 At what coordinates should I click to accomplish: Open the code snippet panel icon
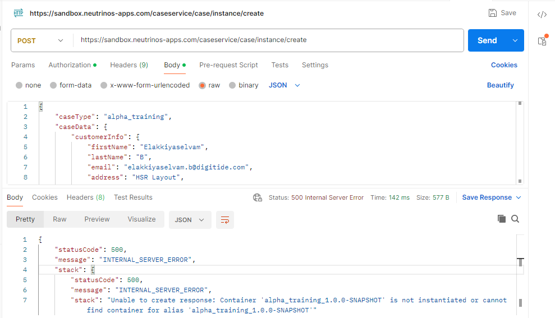pos(542,15)
